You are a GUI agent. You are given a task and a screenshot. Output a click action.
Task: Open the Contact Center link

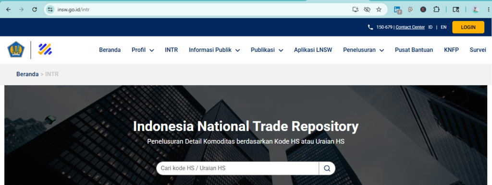pos(410,27)
